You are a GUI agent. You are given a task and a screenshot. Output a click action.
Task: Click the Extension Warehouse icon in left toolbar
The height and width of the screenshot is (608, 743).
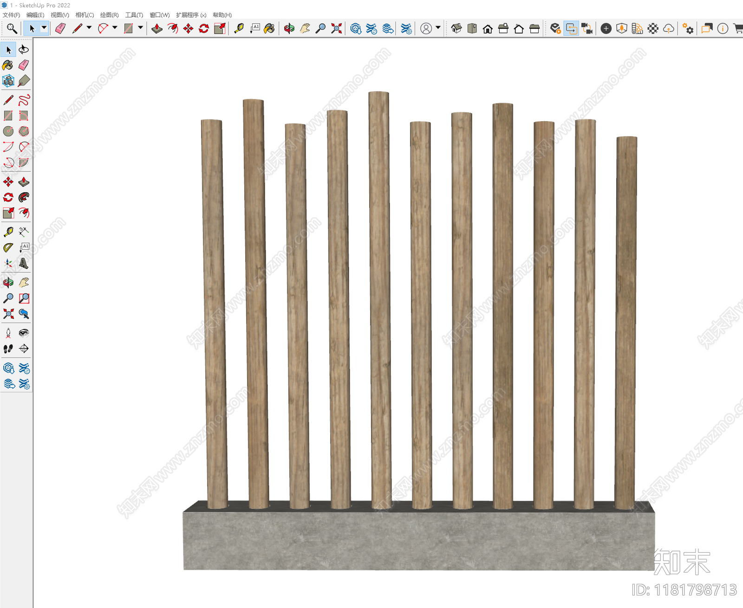[x=24, y=369]
